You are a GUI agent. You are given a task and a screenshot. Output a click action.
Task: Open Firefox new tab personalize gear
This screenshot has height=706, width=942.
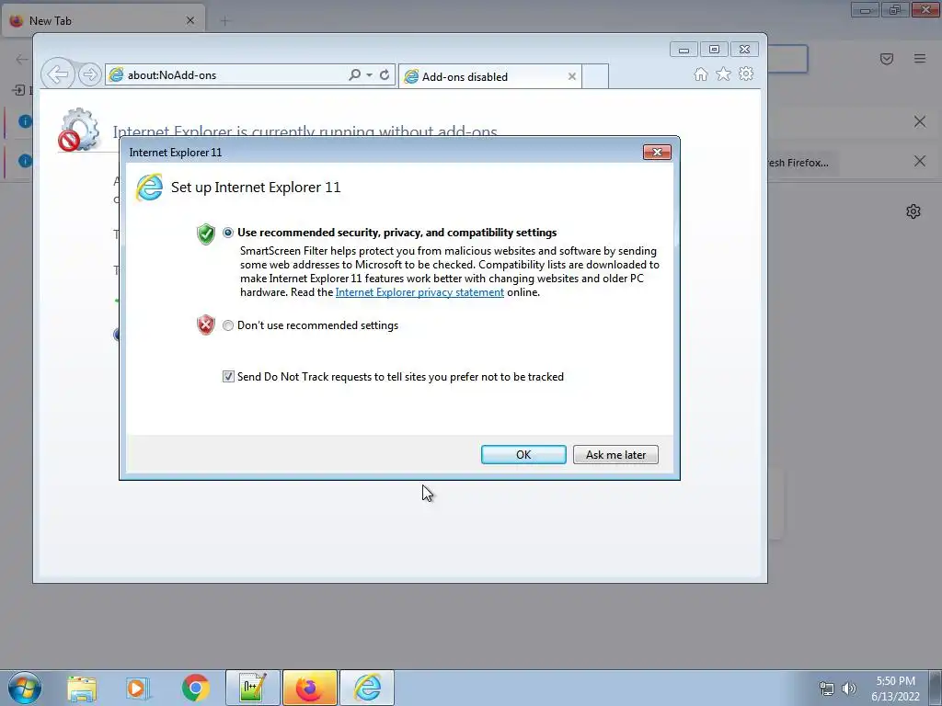click(913, 211)
